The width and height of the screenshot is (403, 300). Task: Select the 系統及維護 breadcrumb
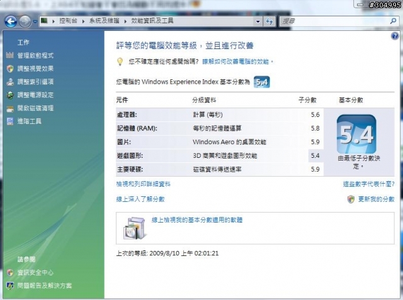coord(104,21)
